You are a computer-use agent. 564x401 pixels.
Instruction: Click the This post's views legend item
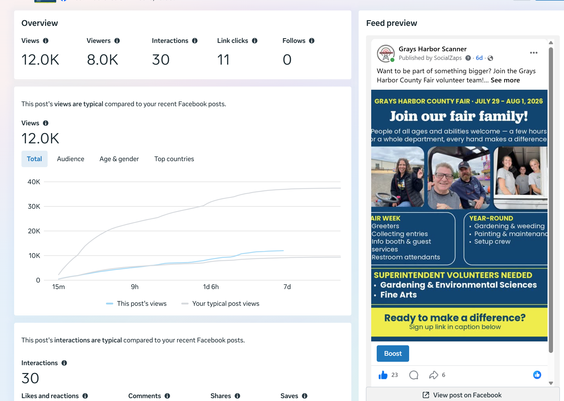tap(136, 304)
